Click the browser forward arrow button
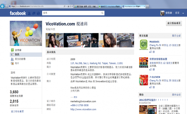187x114 pixels. (6, 6)
